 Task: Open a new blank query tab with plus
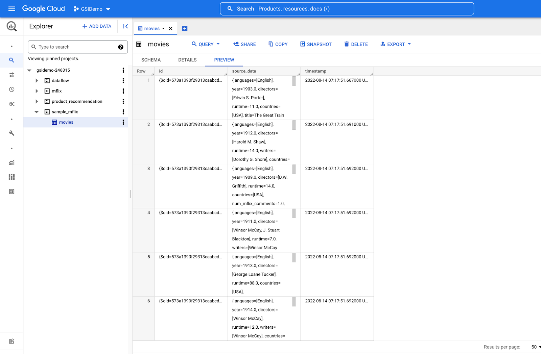185,28
